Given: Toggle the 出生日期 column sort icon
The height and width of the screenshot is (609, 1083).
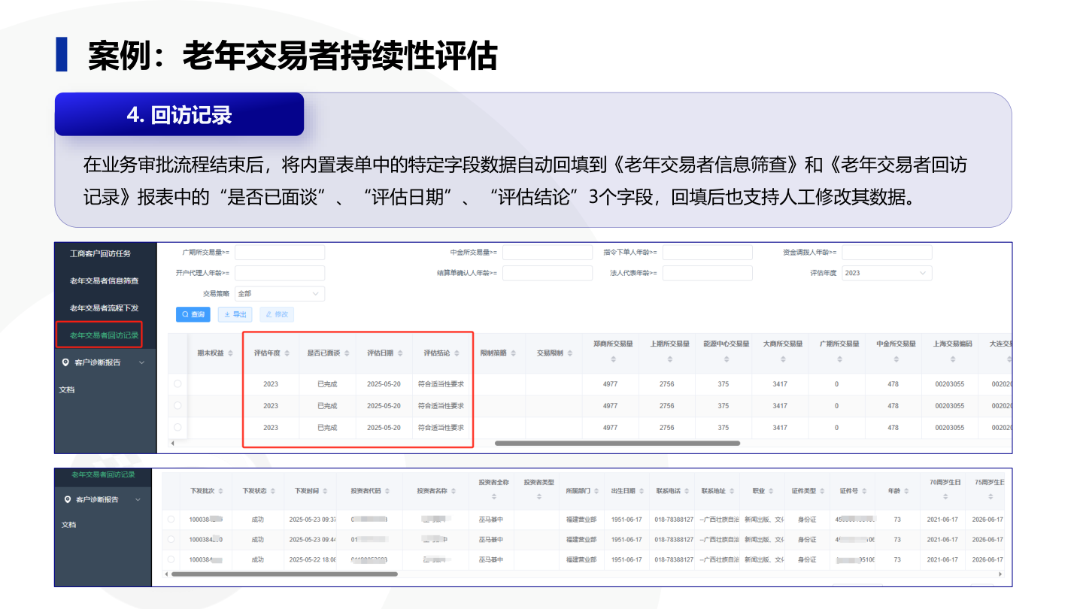Looking at the screenshot, I should [x=642, y=491].
